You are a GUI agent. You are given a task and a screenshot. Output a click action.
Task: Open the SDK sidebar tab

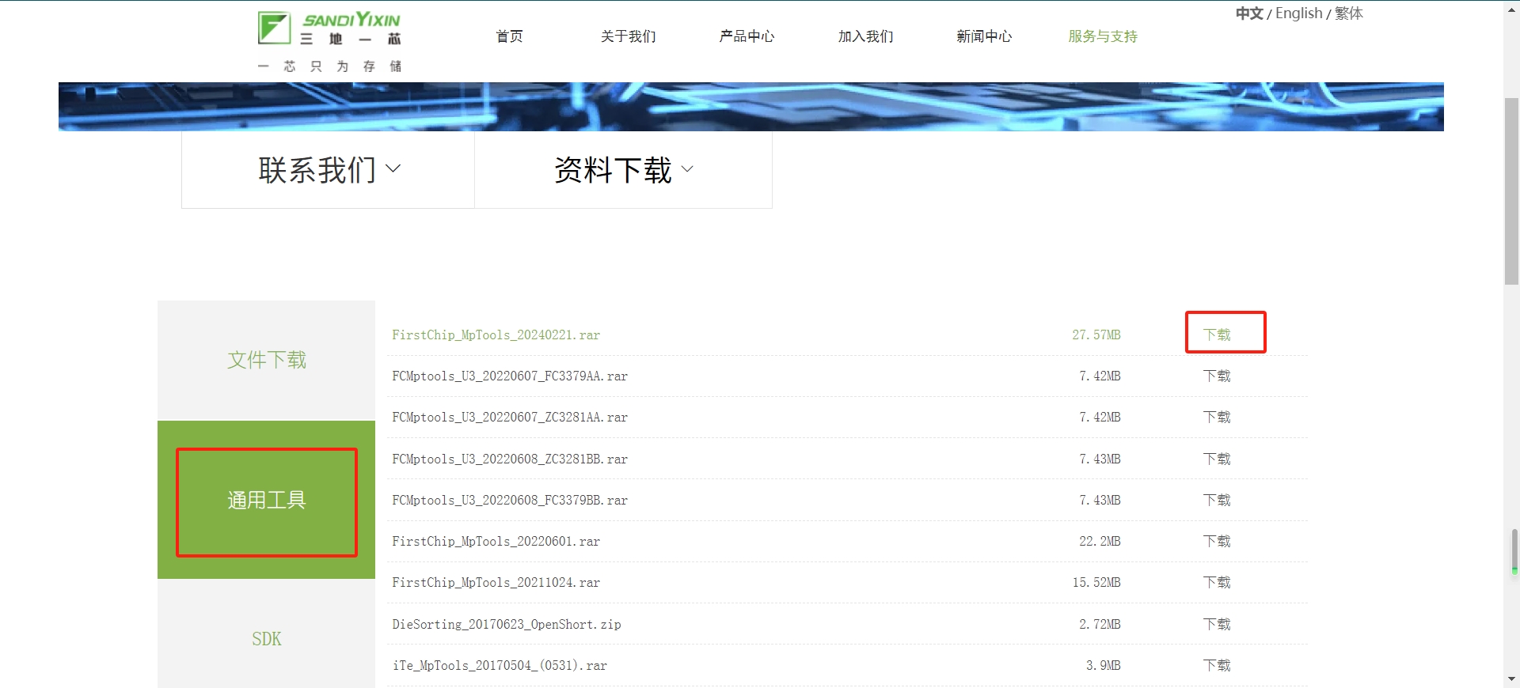pyautogui.click(x=267, y=639)
